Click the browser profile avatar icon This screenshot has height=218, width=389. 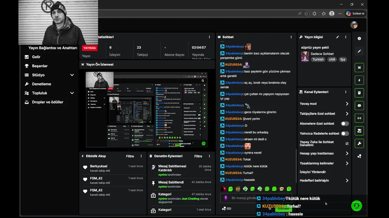332,14
